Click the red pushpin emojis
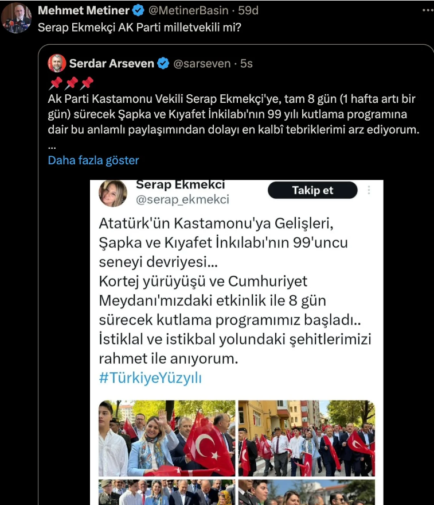Image resolution: width=434 pixels, height=505 pixels. 71,83
